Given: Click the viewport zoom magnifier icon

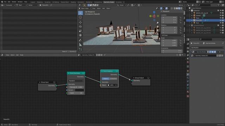Looking at the screenshot, I should coord(157,23).
